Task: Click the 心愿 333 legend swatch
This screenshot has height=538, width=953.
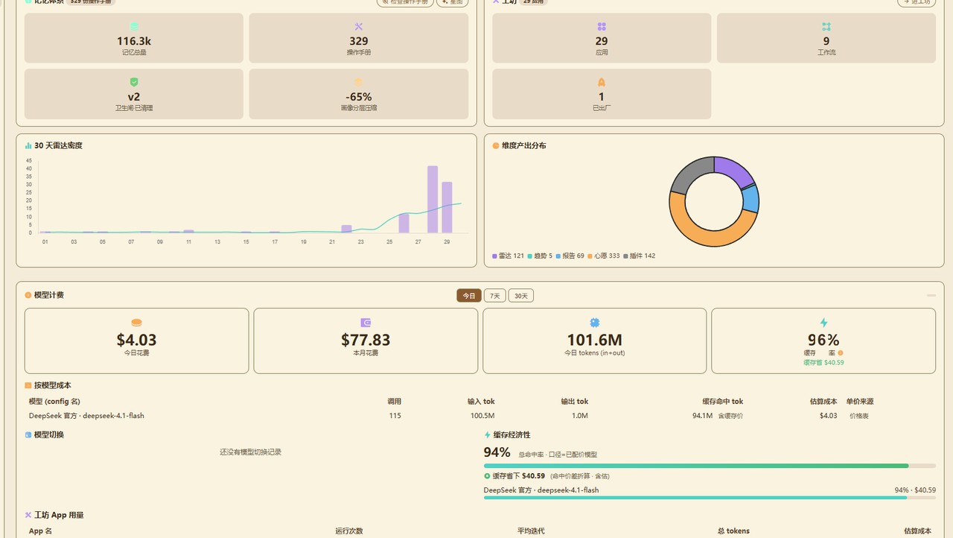Action: (590, 256)
